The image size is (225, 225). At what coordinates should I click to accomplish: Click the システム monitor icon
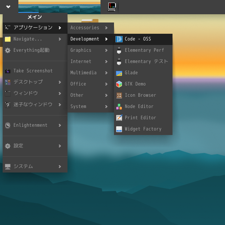pos(7,166)
